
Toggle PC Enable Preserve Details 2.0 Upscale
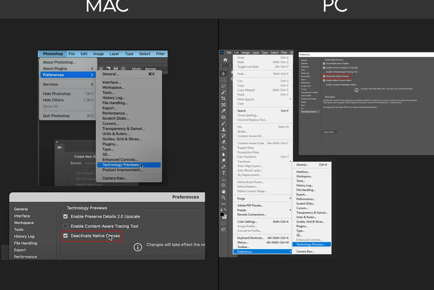[324, 68]
